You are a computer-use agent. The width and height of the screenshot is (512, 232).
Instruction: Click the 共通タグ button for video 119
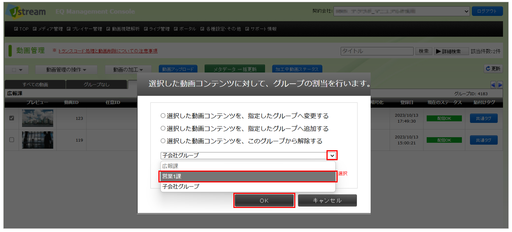[483, 140]
